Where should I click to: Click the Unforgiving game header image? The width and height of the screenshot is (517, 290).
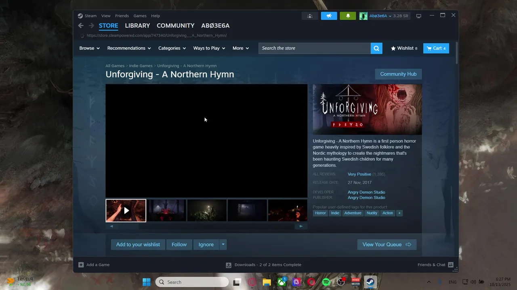[367, 109]
